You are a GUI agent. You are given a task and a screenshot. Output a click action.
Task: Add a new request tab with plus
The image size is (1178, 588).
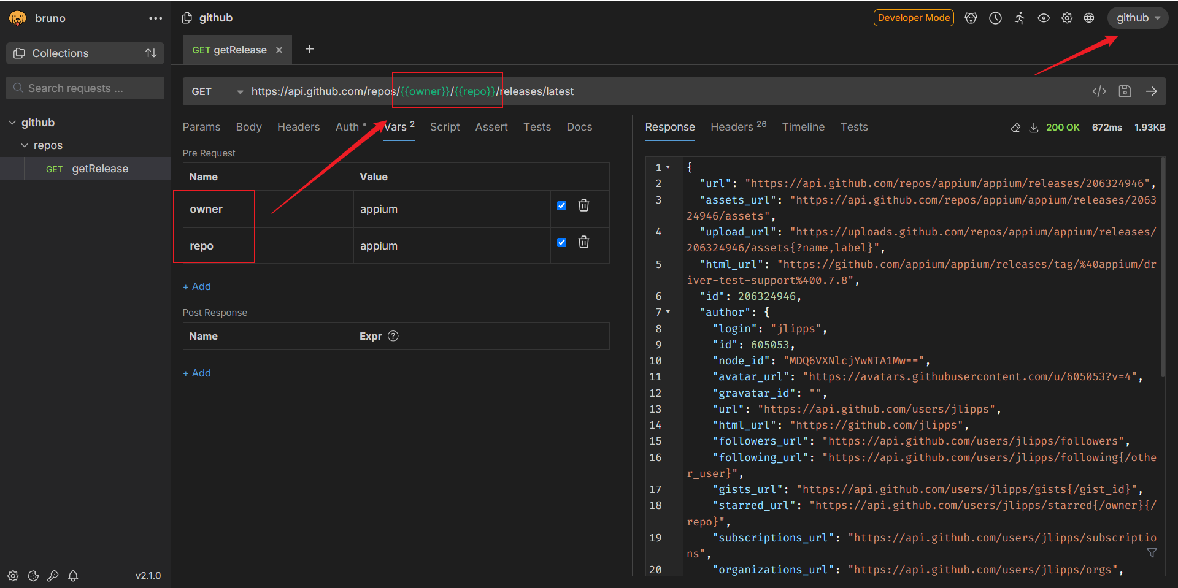[310, 49]
